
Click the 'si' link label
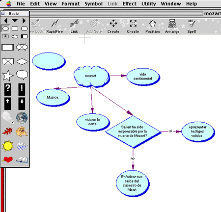pyautogui.click(x=170, y=131)
